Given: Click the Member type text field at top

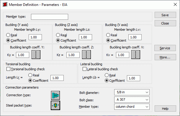Looking at the screenshot, I should pyautogui.click(x=50, y=17).
